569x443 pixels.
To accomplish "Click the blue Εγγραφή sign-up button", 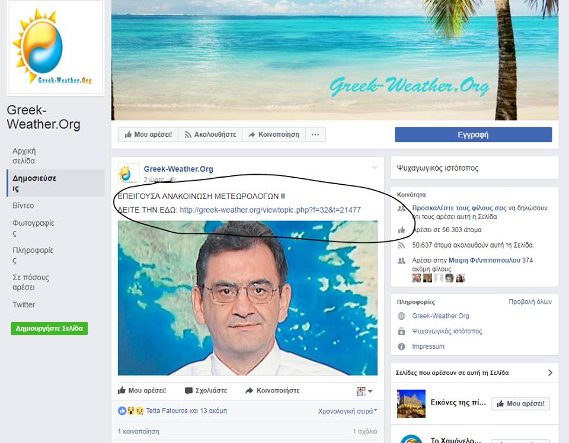I will pos(473,134).
